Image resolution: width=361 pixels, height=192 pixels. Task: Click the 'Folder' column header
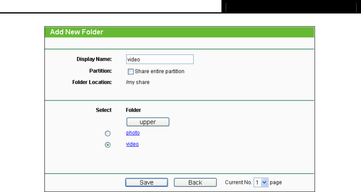coord(133,110)
